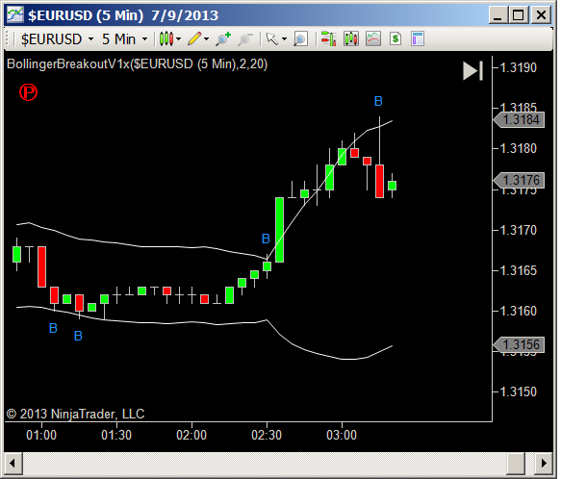Click the horizontal scrollbar thumb
Screen dimensions: 561x479
point(516,464)
